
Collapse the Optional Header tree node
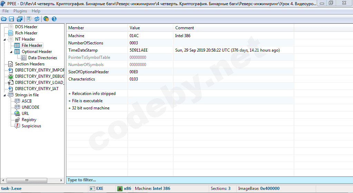(11, 52)
